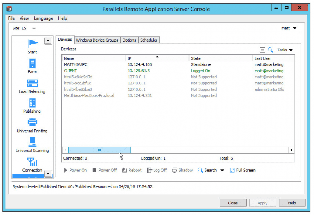Open the Help menu
Screen dimensions: 314x215
(63, 18)
